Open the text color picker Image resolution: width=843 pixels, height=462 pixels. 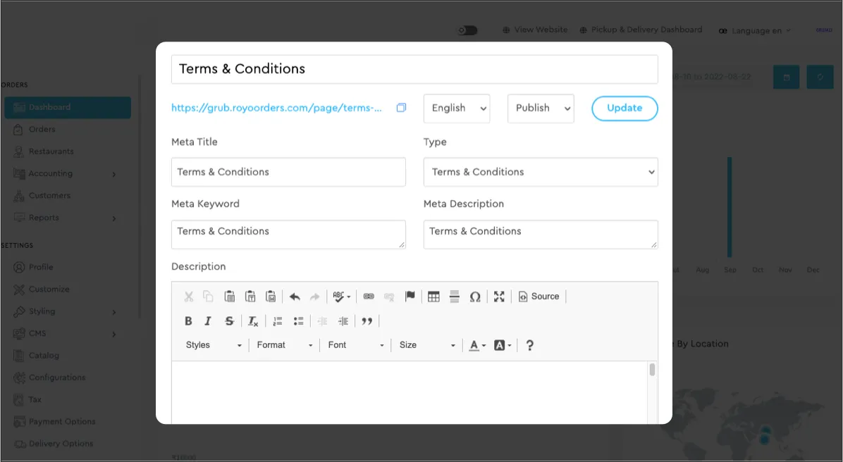click(477, 345)
